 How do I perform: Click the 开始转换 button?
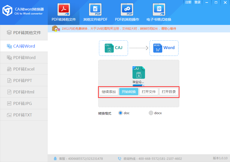pos(129,92)
